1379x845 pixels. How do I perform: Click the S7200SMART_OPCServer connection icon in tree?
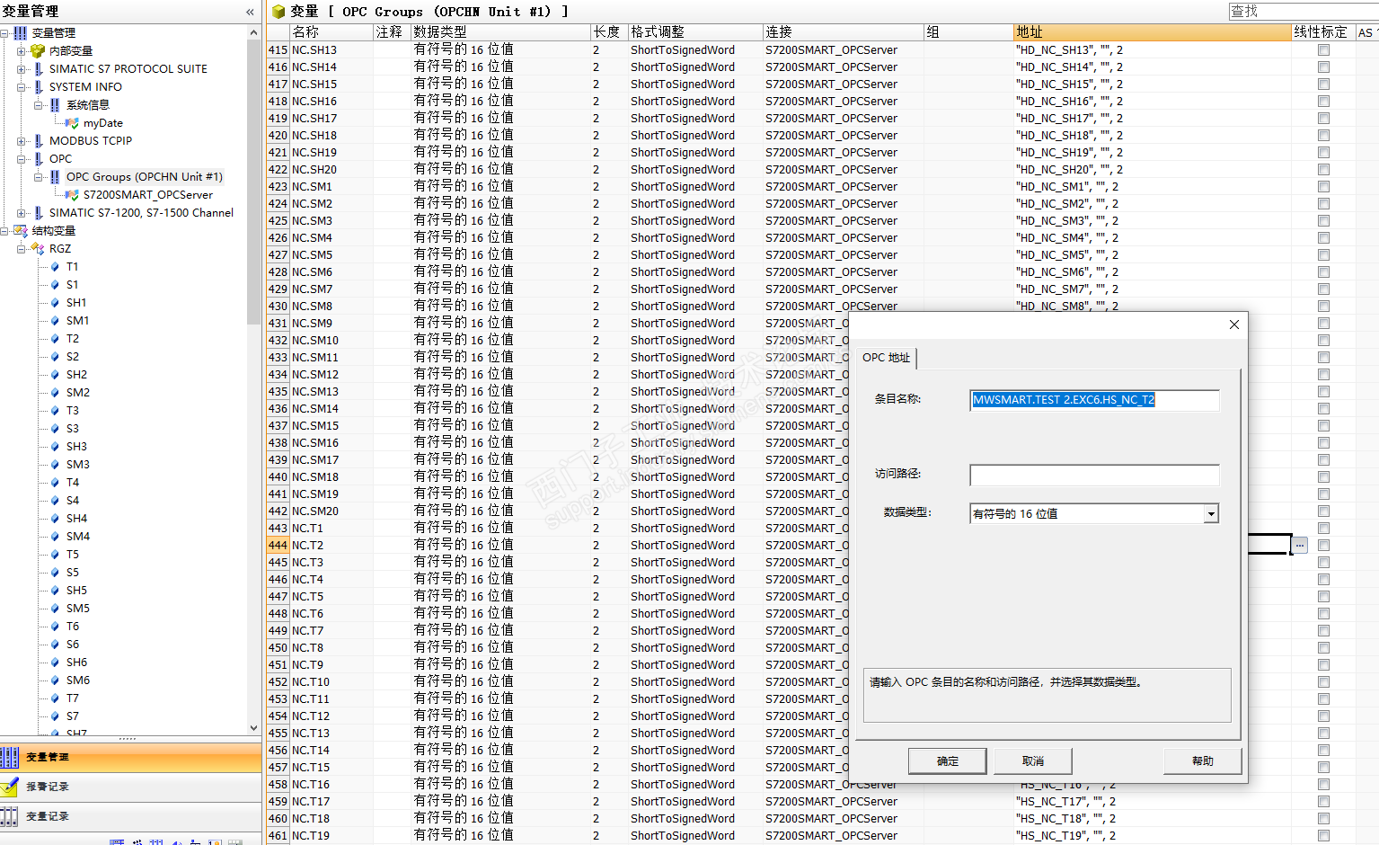pos(72,194)
